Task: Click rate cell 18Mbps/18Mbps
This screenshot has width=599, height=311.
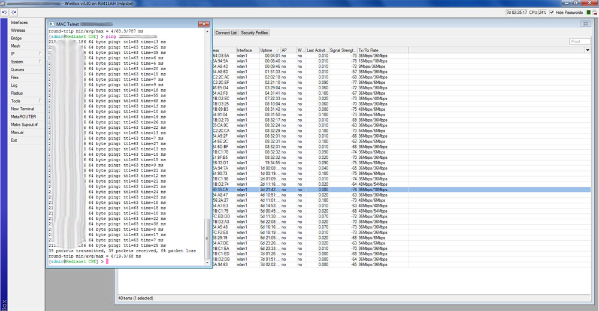Action: click(373, 61)
